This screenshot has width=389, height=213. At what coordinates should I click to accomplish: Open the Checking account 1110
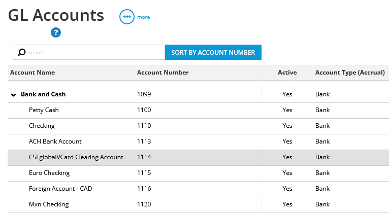[x=198, y=126]
